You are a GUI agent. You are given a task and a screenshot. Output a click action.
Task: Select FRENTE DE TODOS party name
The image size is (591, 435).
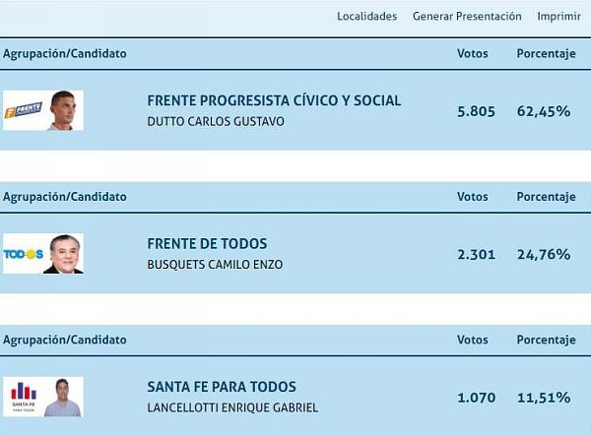pyautogui.click(x=207, y=244)
